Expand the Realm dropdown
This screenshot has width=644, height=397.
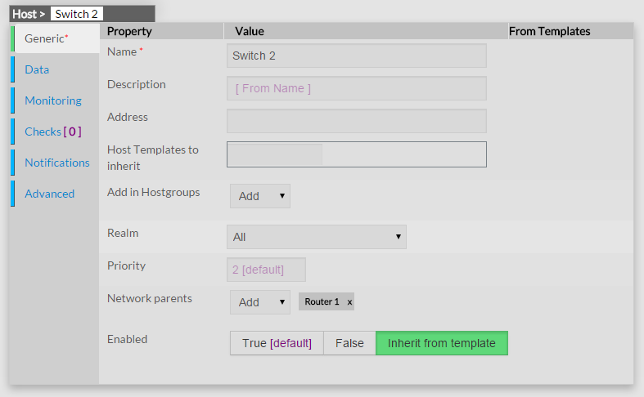pos(316,237)
